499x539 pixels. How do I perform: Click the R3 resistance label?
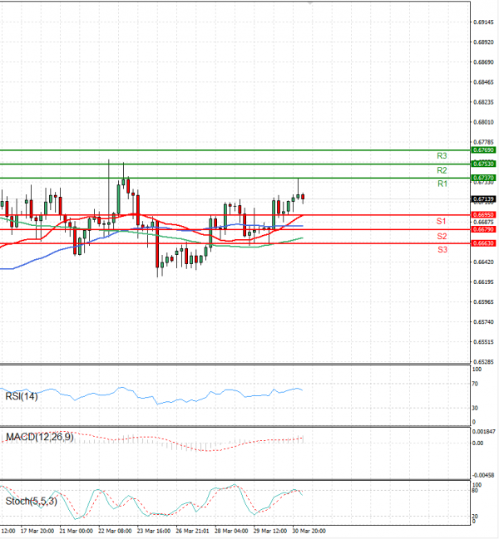point(442,155)
